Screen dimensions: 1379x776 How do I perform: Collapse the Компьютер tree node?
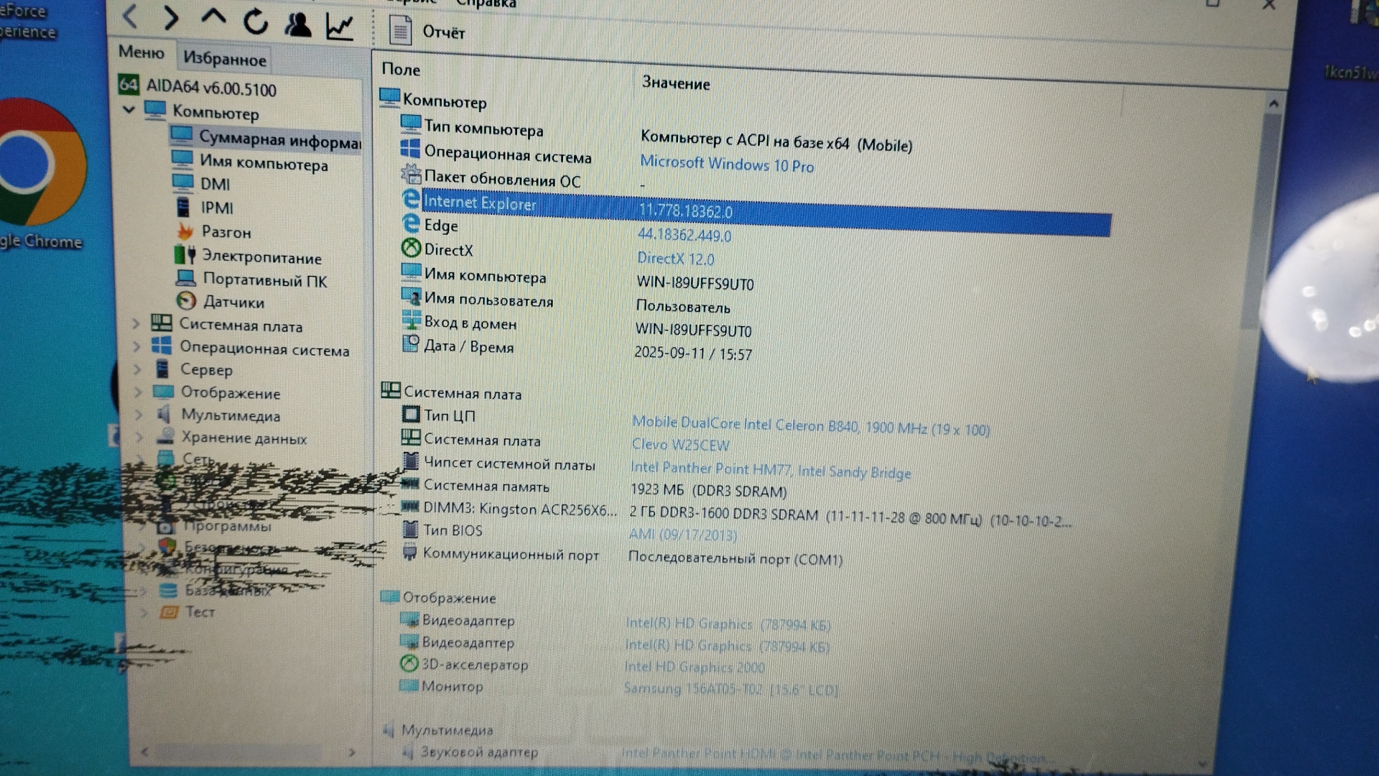coord(129,110)
